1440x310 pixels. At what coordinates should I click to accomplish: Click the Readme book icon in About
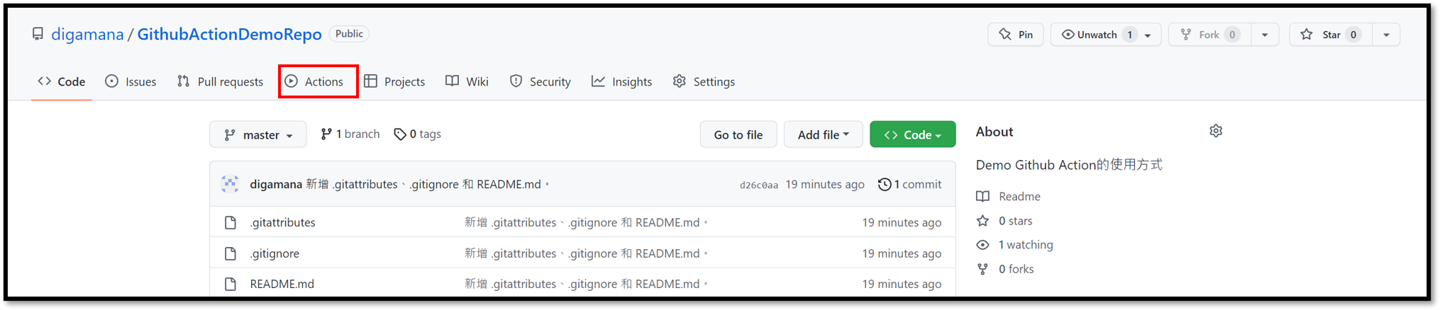(x=982, y=196)
